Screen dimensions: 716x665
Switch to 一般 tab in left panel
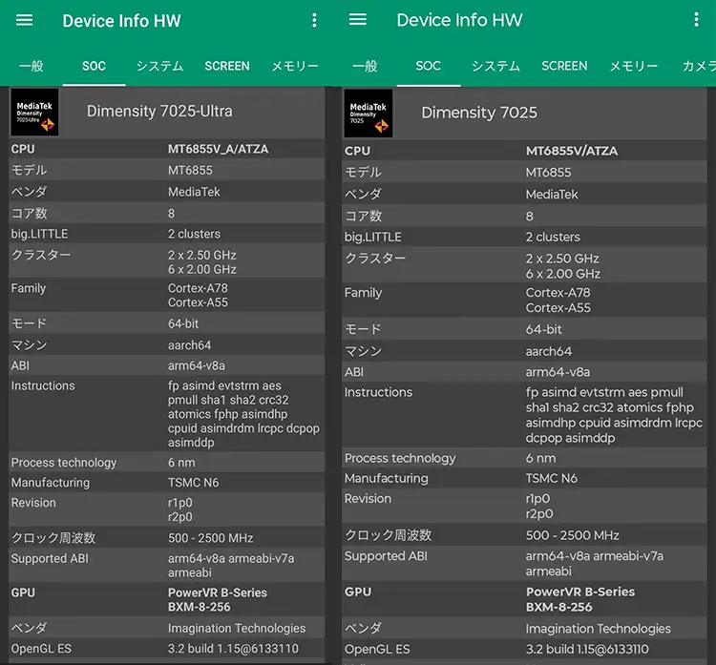click(31, 66)
